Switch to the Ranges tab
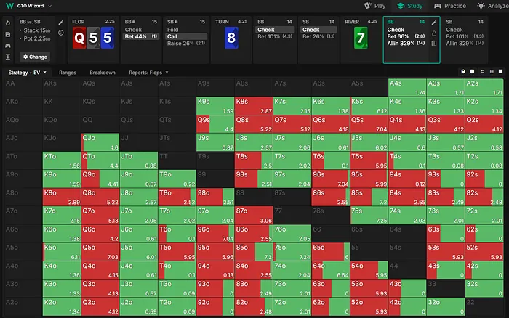The width and height of the screenshot is (509, 318). point(67,73)
